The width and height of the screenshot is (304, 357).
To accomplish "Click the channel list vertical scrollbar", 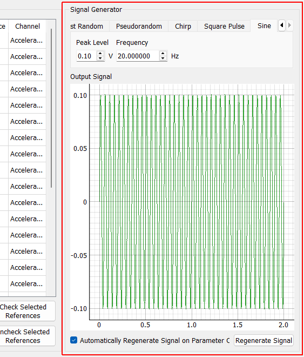I will coord(51,108).
